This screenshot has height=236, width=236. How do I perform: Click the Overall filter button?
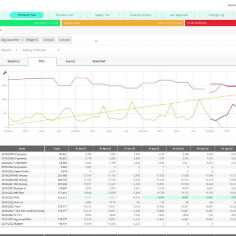coord(49,40)
